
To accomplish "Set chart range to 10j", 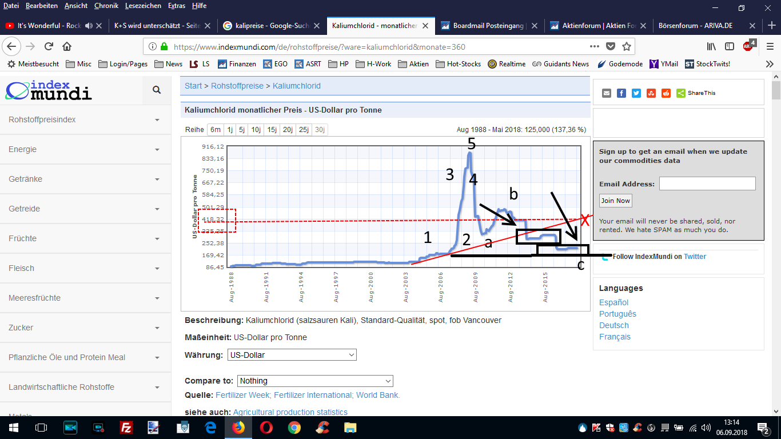I will coord(256,130).
